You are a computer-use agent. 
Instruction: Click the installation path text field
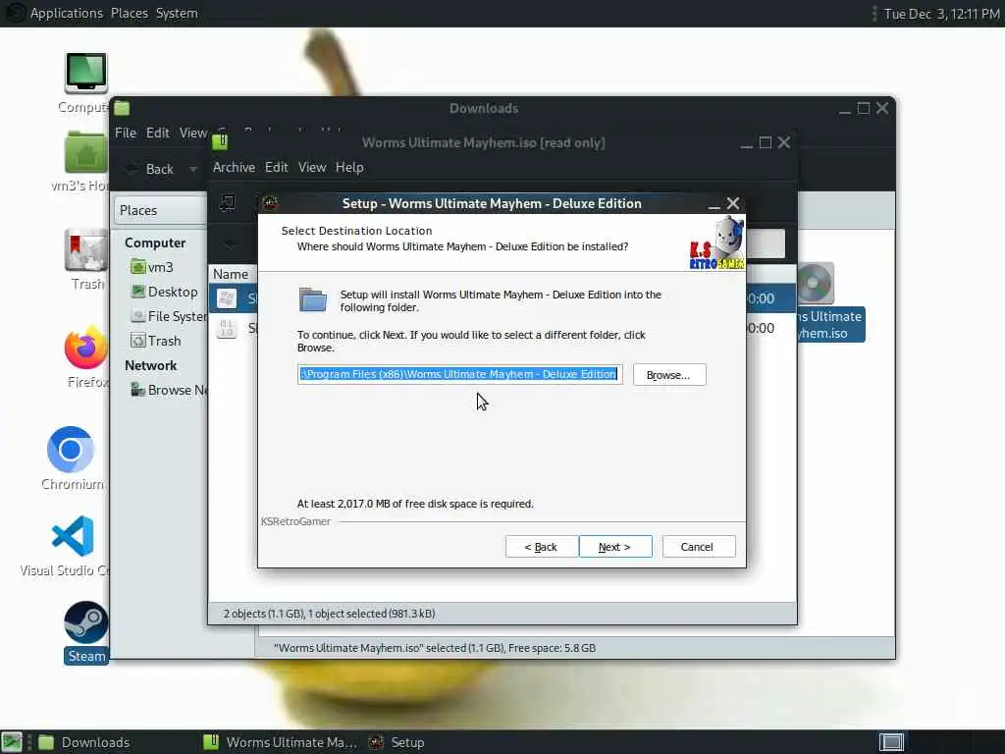pyautogui.click(x=459, y=374)
